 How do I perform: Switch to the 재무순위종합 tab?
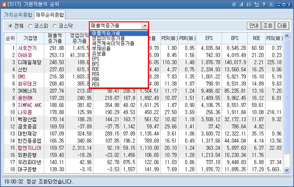coord(50,15)
